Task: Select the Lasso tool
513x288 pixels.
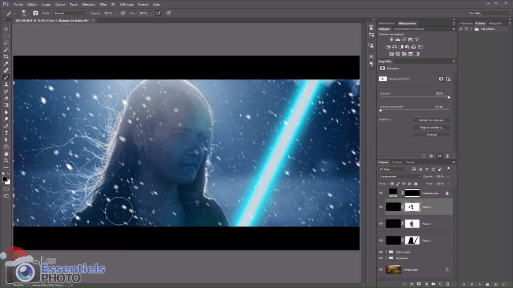Action: pos(6,43)
